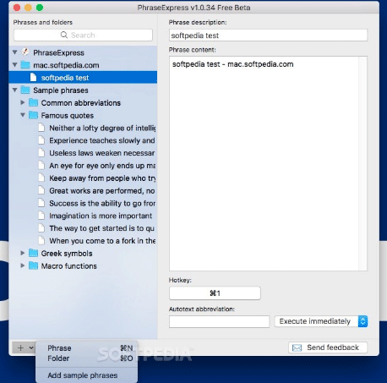Expand the Common abbreviations folder
The width and height of the screenshot is (387, 383).
[x=23, y=102]
